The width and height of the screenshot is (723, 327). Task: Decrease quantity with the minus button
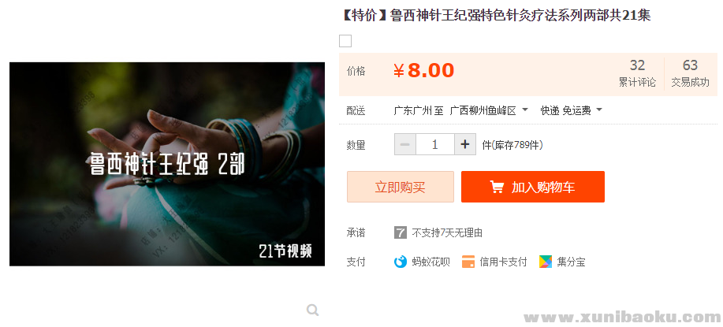(404, 145)
